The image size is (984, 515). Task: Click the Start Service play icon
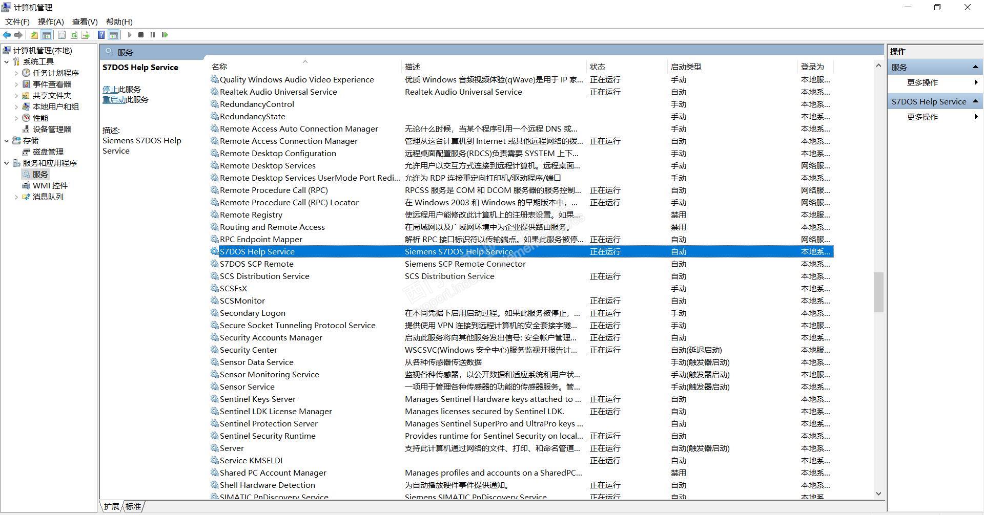(130, 35)
